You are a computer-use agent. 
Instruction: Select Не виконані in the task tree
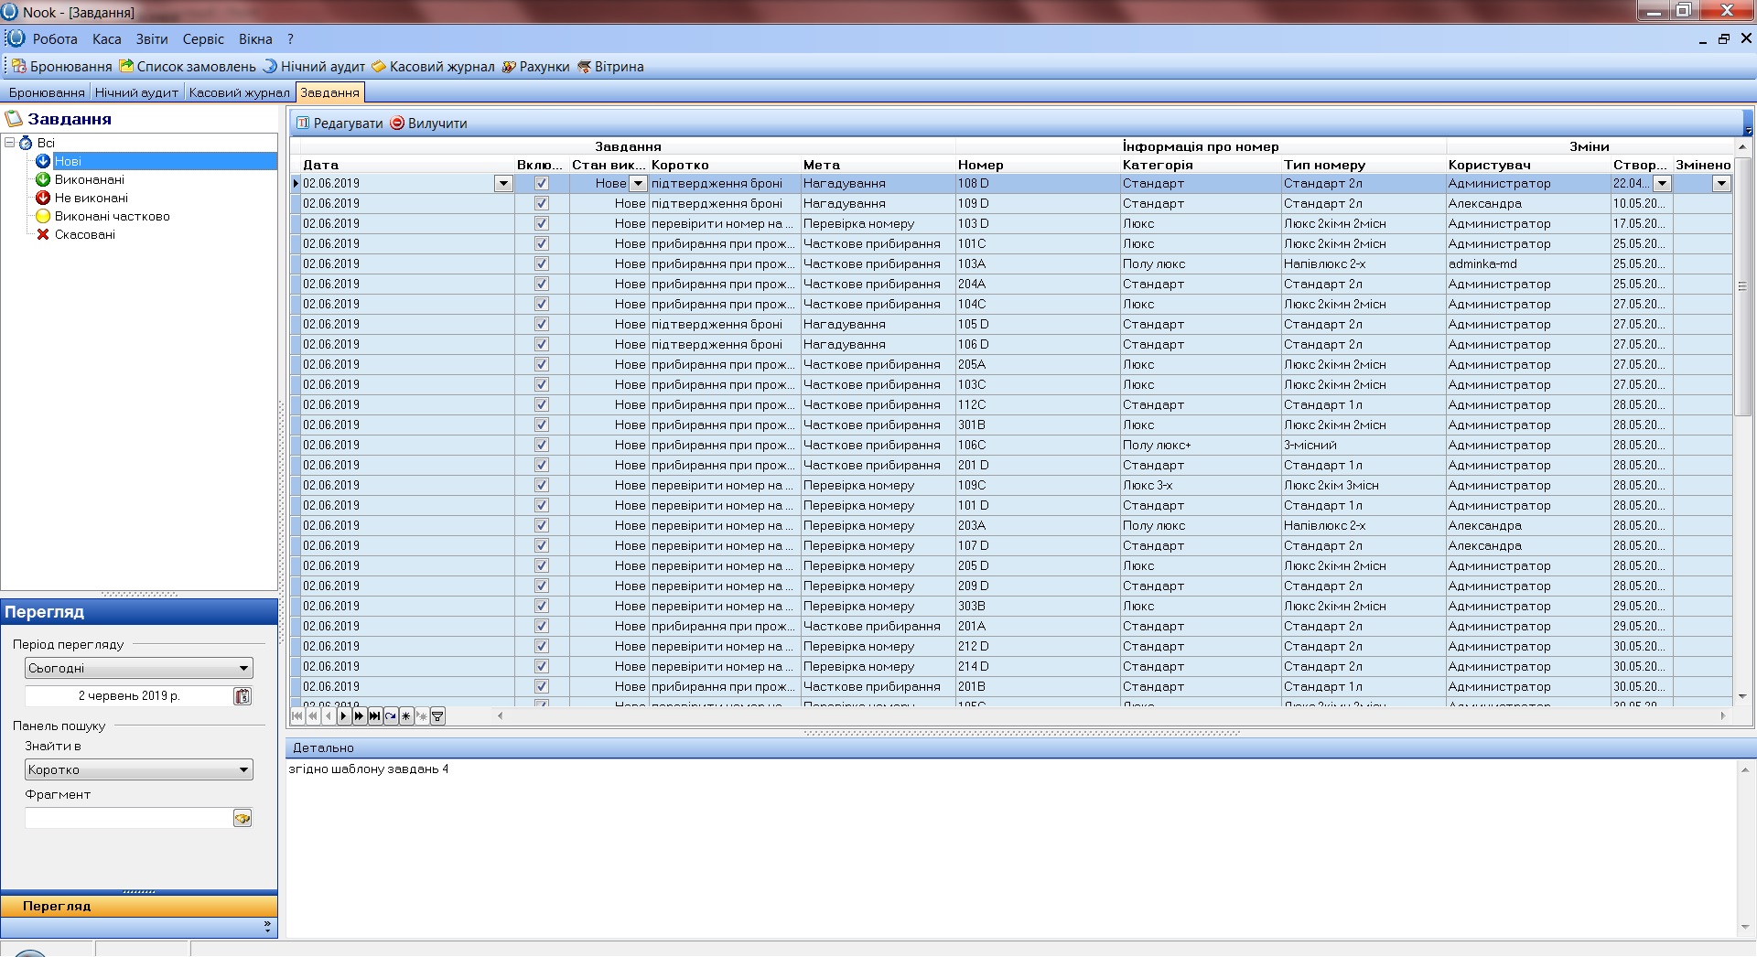(91, 199)
